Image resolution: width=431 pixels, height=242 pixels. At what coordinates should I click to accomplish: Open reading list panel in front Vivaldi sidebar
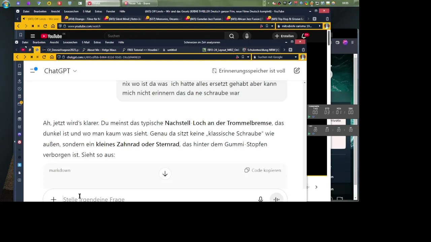(19, 74)
